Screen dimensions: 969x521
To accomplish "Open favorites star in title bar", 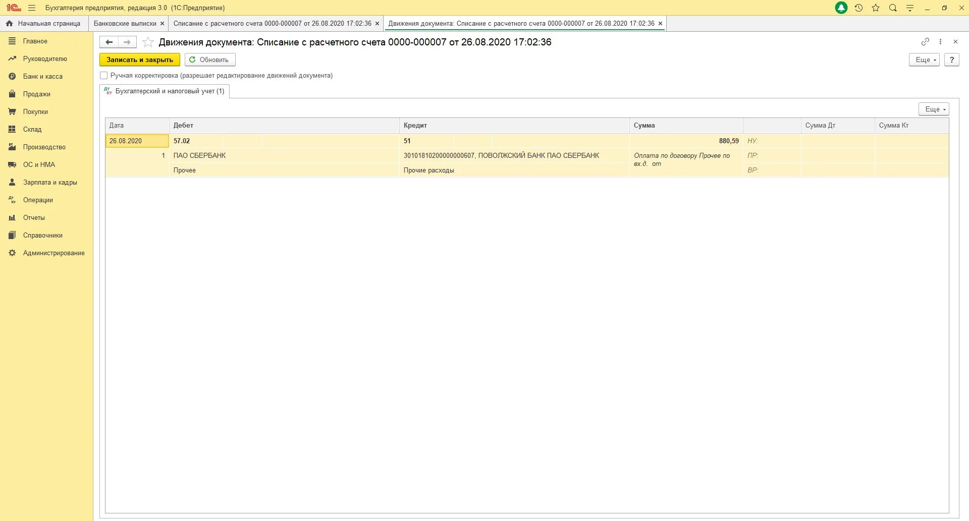I will point(876,8).
